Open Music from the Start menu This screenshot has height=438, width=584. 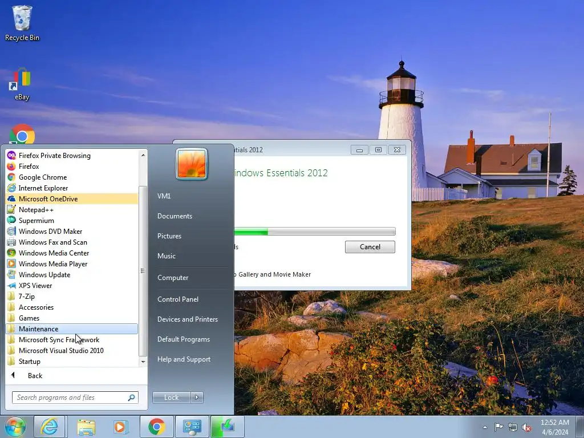(x=167, y=256)
